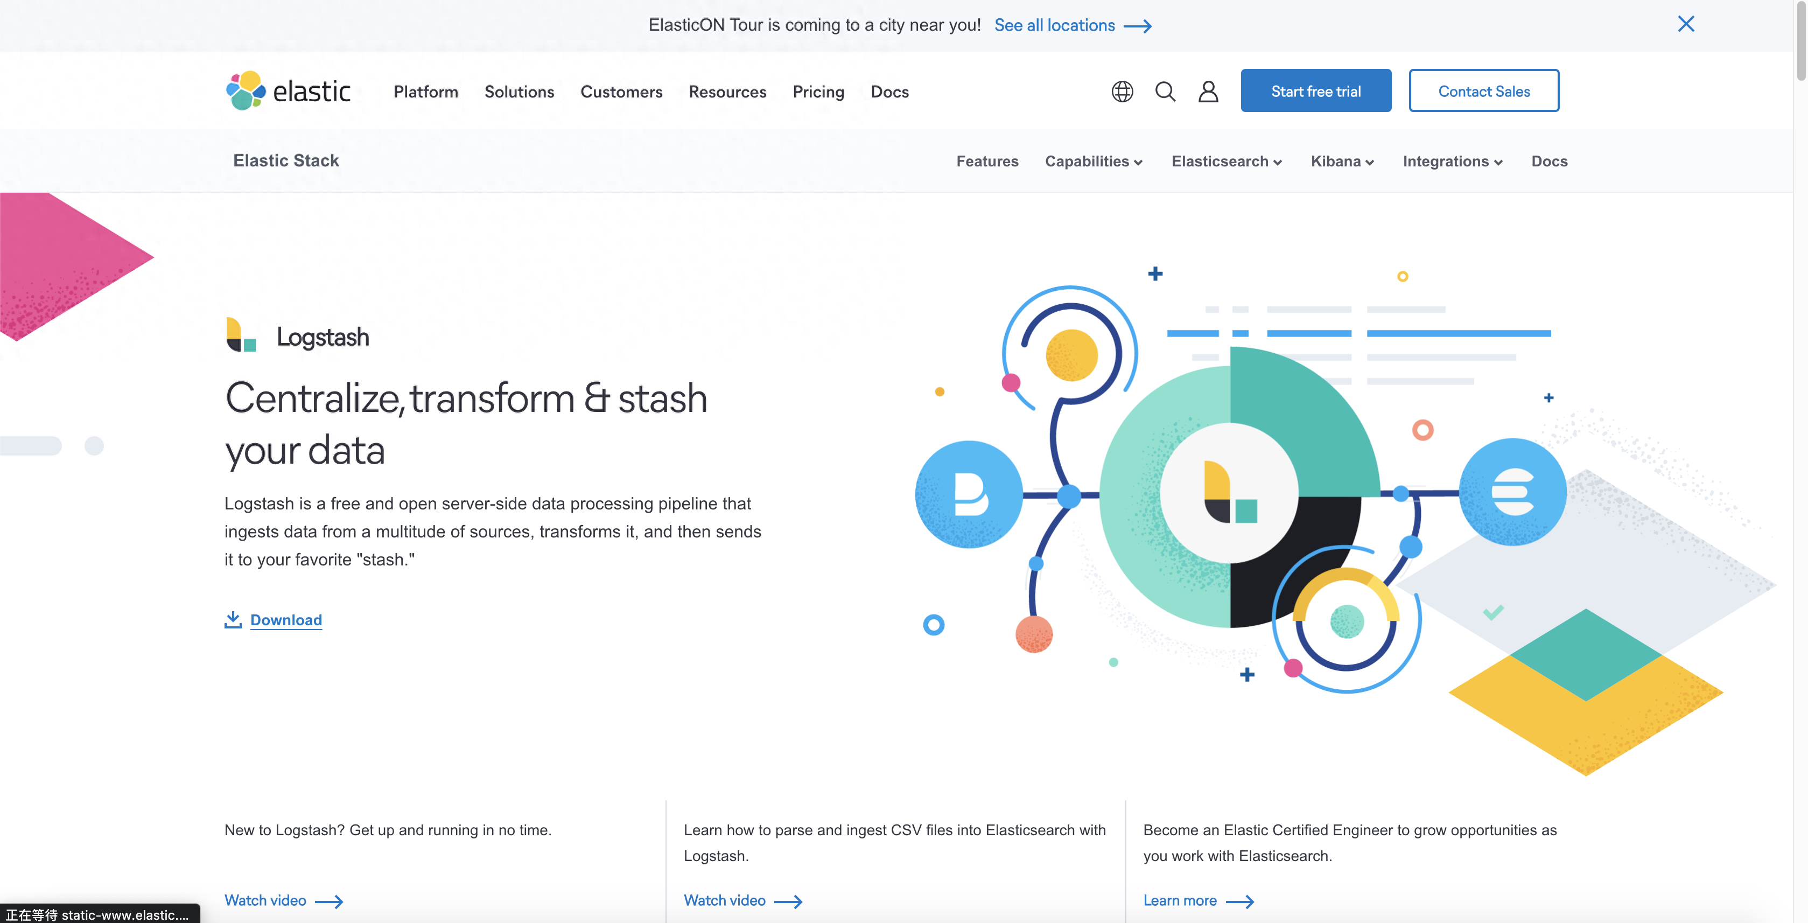The width and height of the screenshot is (1808, 923).
Task: Open the user account icon
Action: [x=1207, y=91]
